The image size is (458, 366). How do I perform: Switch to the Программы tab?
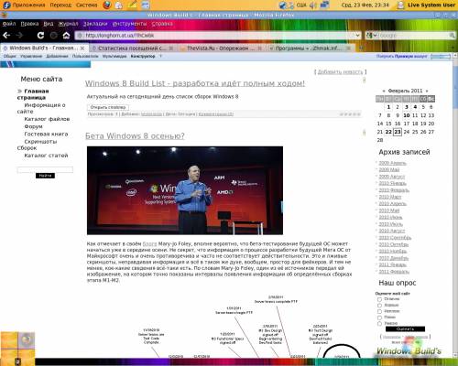(x=310, y=48)
